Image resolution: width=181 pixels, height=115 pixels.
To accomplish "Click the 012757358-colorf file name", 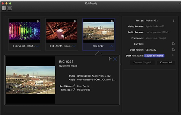I will (x=24, y=46).
